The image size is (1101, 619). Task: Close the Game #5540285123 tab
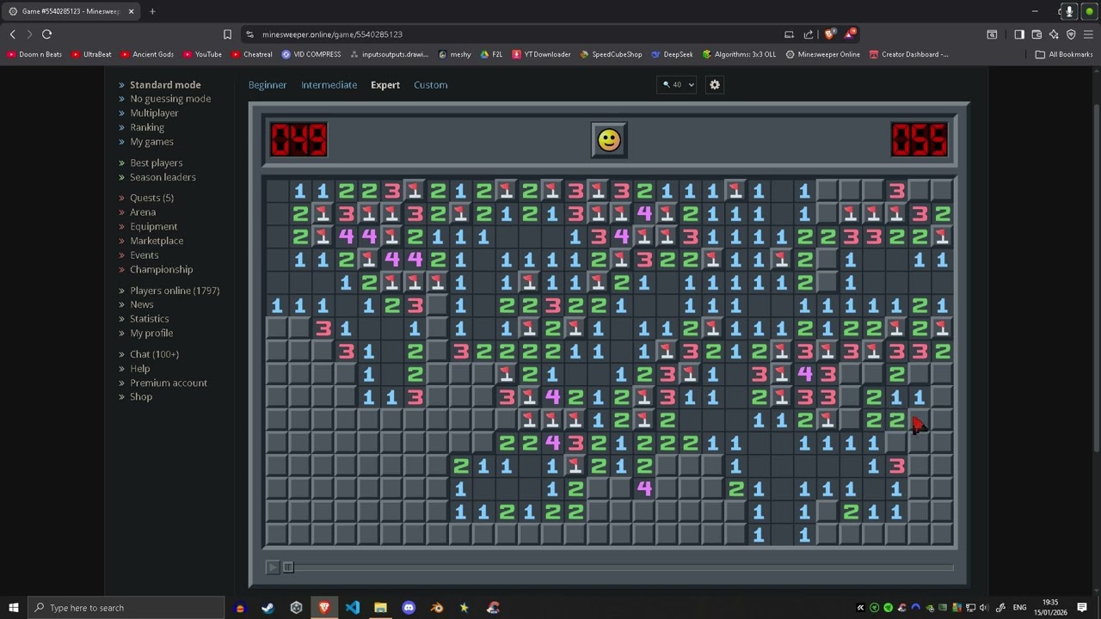[x=131, y=11]
